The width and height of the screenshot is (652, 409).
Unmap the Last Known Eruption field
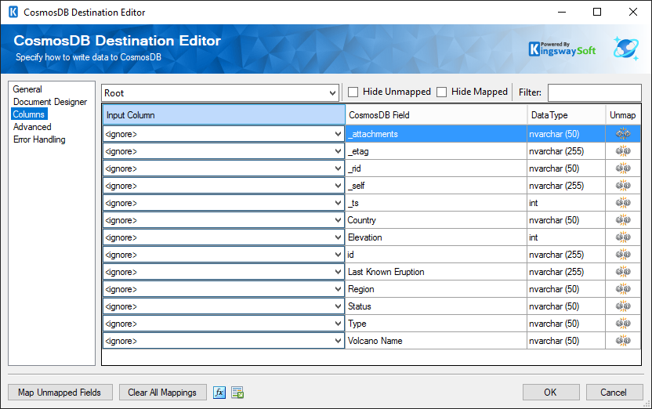point(623,271)
